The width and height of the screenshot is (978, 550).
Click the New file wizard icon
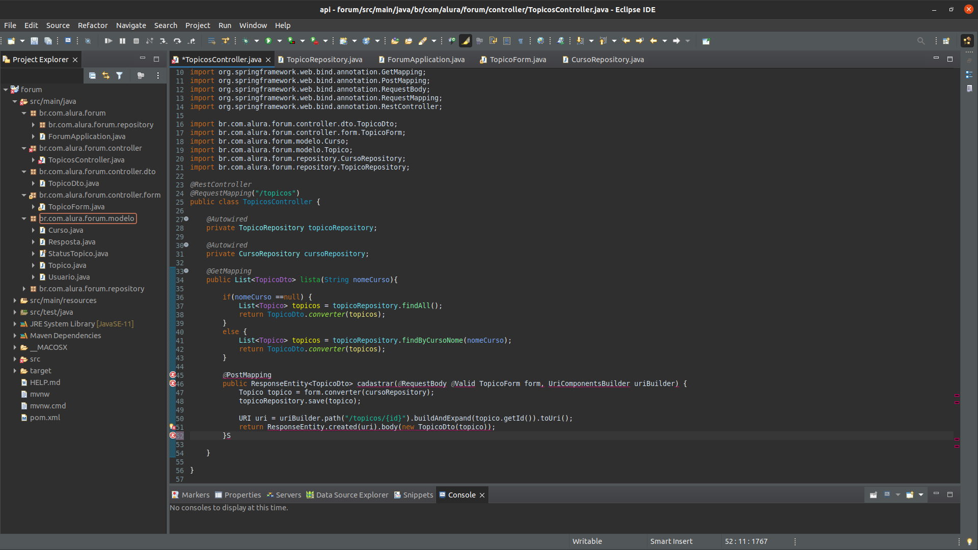click(11, 41)
